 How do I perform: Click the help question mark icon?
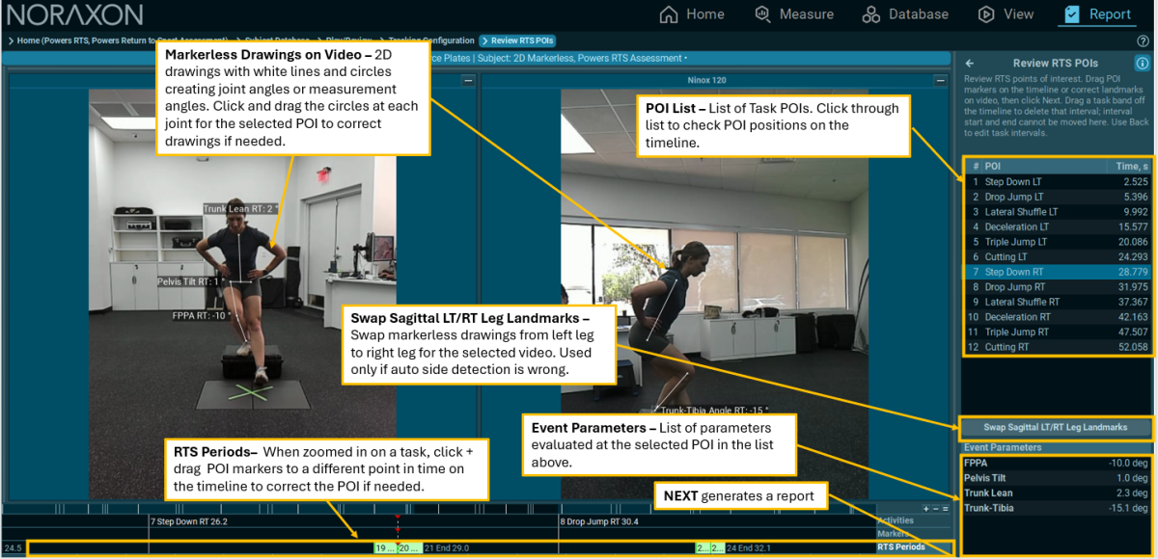click(1143, 40)
